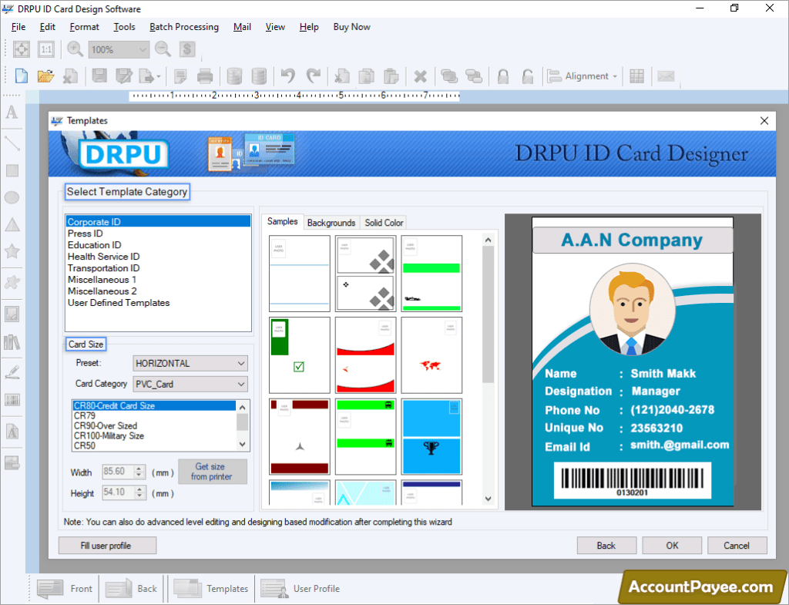
Task: Open the Preset dropdown showing HORIZONTAL
Action: (x=190, y=363)
